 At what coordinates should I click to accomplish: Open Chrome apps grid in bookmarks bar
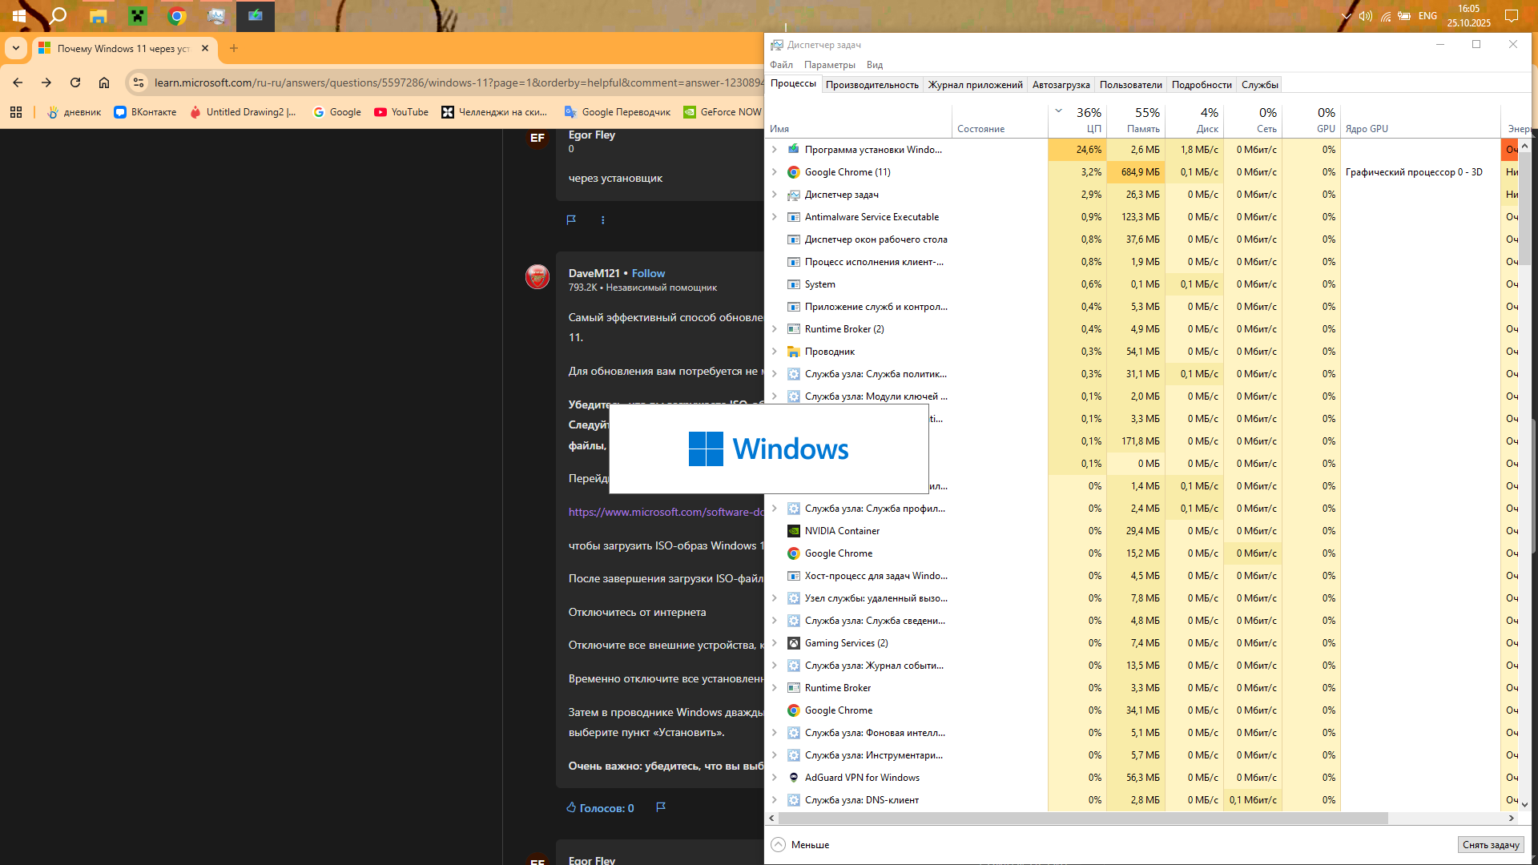16,112
